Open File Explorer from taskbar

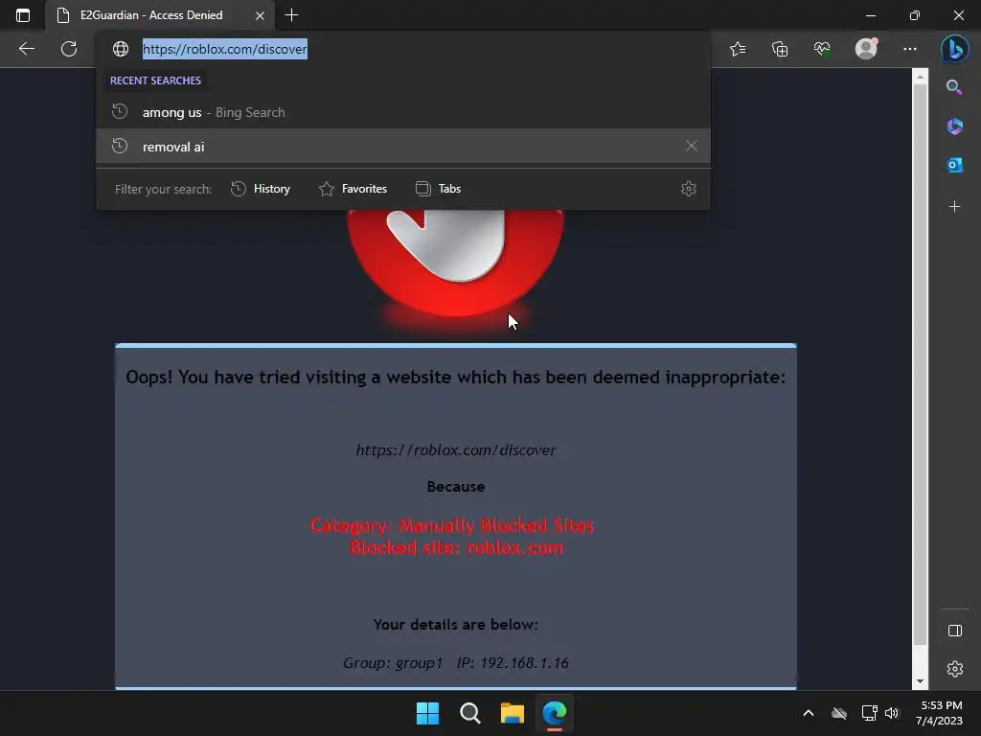513,713
